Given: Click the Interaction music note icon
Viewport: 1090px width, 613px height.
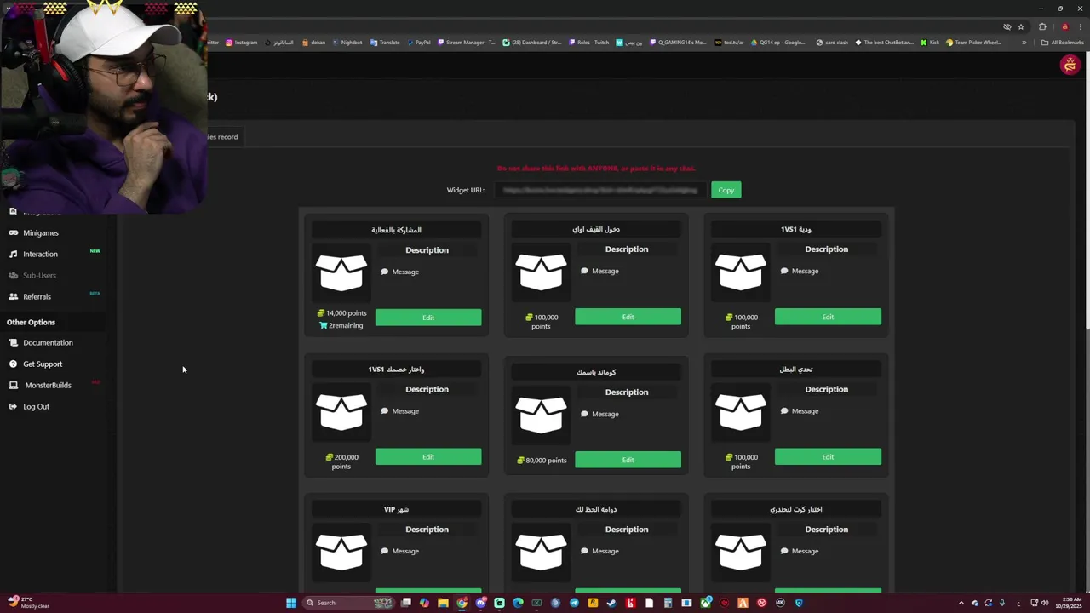Looking at the screenshot, I should [x=13, y=254].
